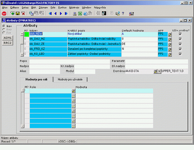Open APP lookup icon for AAA_NEW row
This screenshot has width=194, height=150.
coord(170,34)
